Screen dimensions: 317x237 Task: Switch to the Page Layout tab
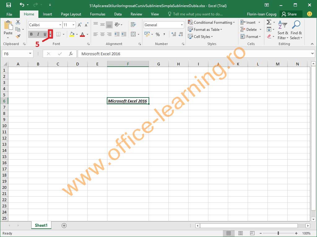(71, 14)
